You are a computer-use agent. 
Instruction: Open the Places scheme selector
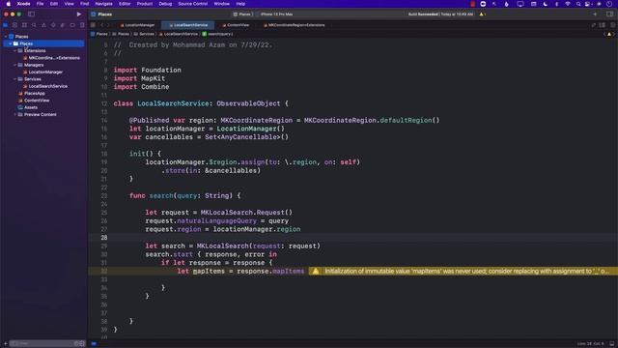coord(242,14)
